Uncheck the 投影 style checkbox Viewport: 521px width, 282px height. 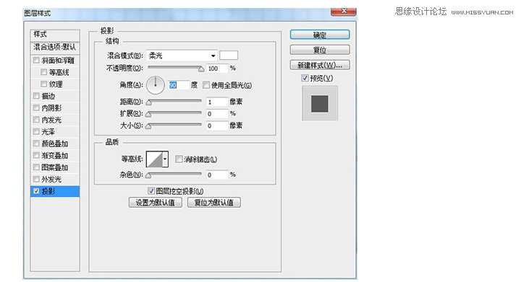[36, 191]
